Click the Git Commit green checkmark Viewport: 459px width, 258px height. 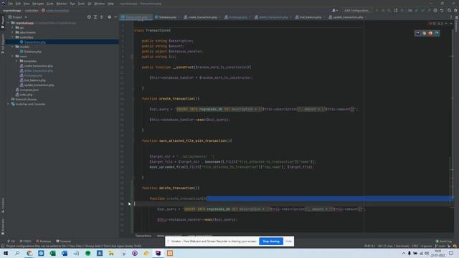[422, 10]
